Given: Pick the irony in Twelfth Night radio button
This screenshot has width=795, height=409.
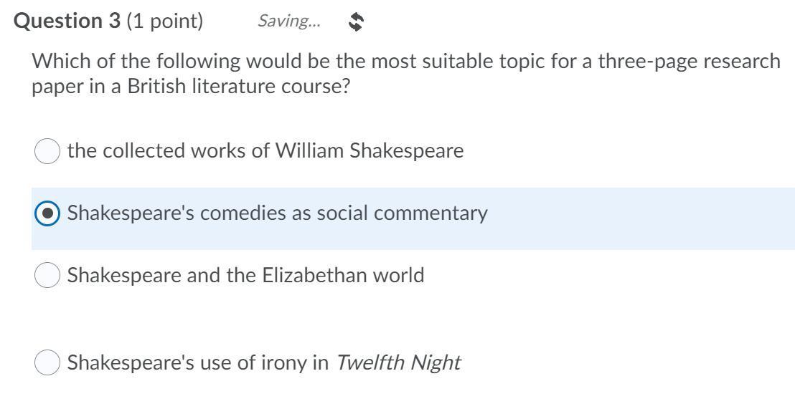Looking at the screenshot, I should [47, 363].
